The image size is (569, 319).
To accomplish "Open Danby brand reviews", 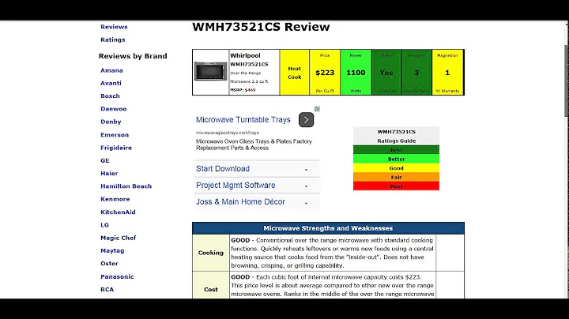I will (x=111, y=122).
